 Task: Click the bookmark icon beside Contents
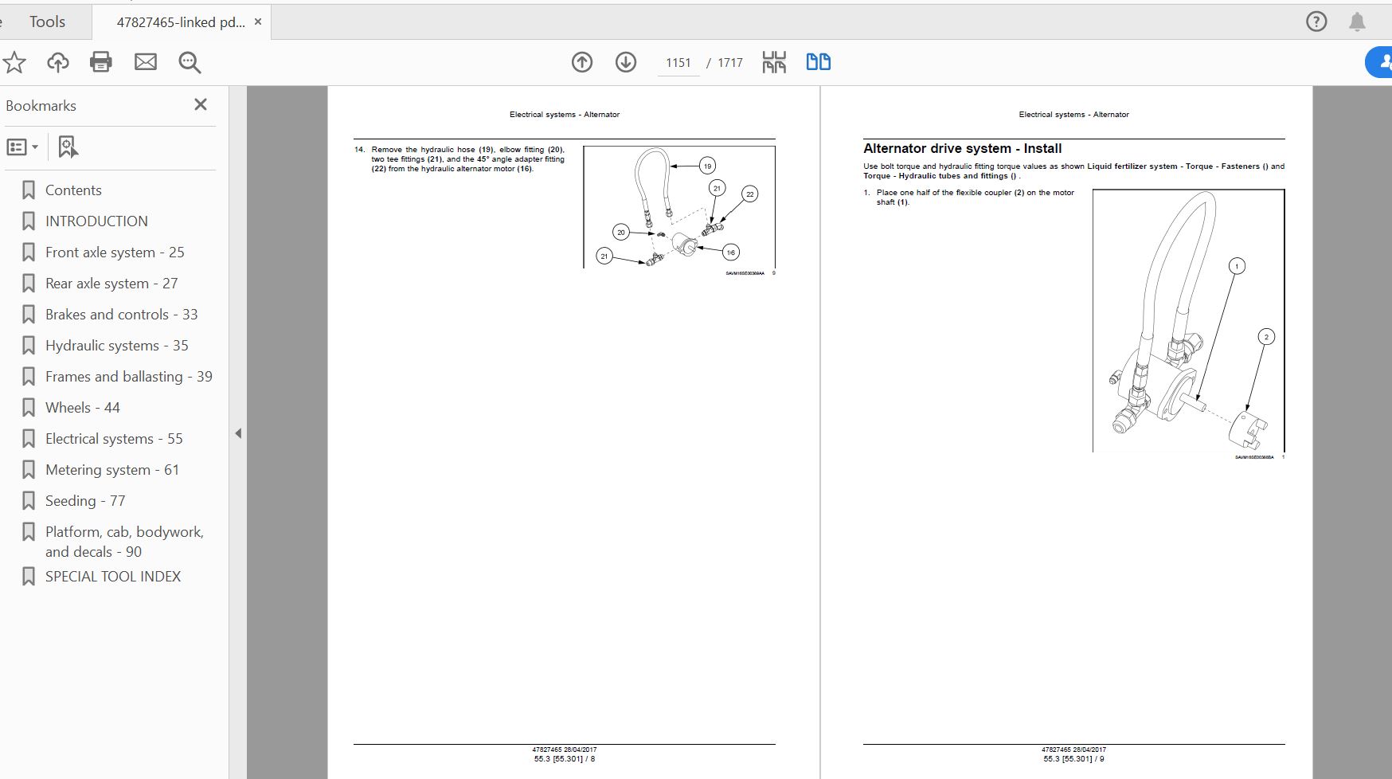(x=29, y=190)
